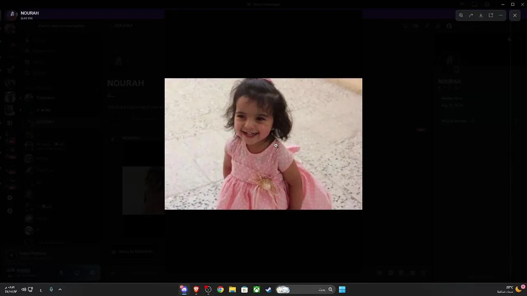
Task: Forward the image with the arrow icon
Action: pos(471,15)
